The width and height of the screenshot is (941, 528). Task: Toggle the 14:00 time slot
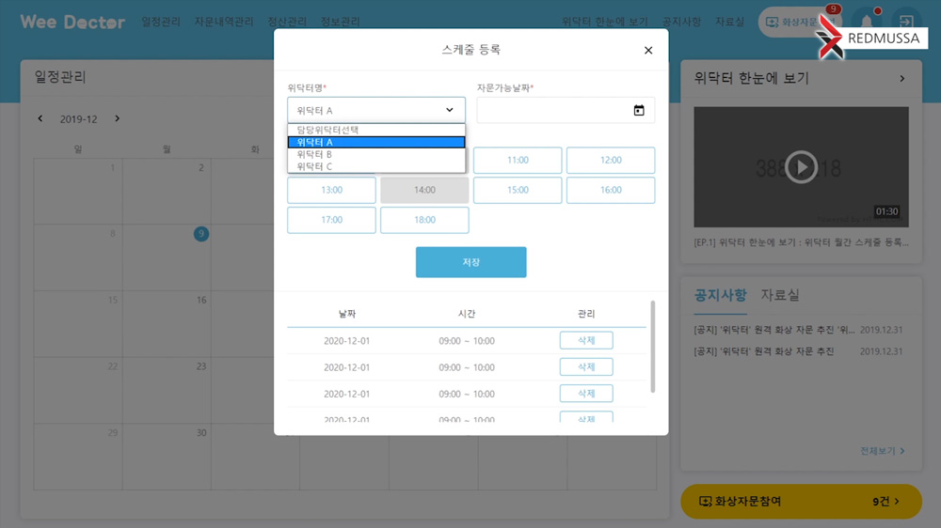pos(424,190)
